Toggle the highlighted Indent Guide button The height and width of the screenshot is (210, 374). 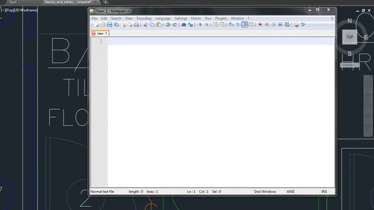click(245, 24)
